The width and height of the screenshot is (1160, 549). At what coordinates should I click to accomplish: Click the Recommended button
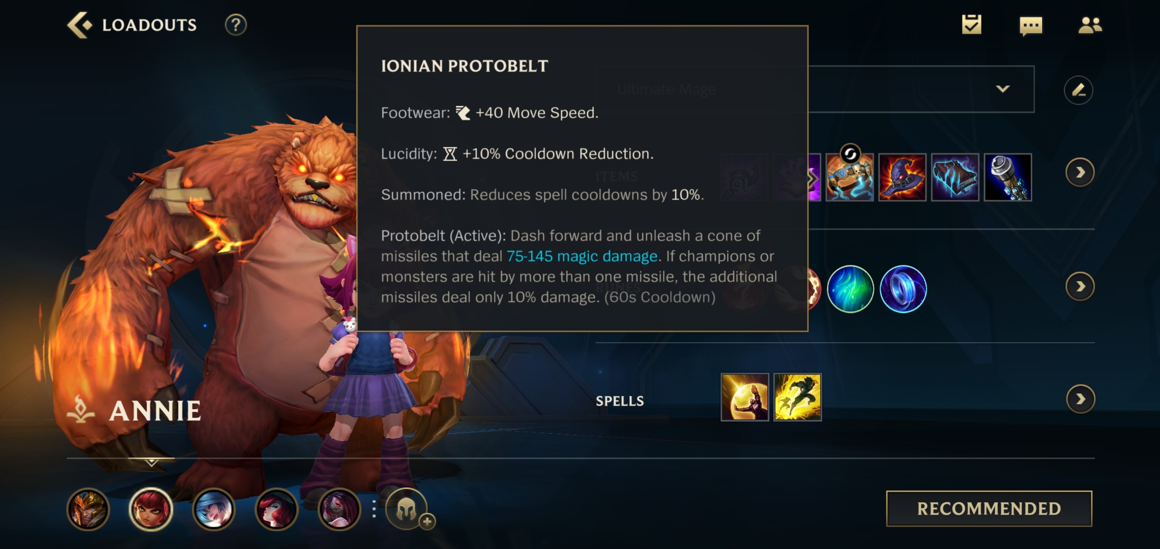(x=989, y=508)
